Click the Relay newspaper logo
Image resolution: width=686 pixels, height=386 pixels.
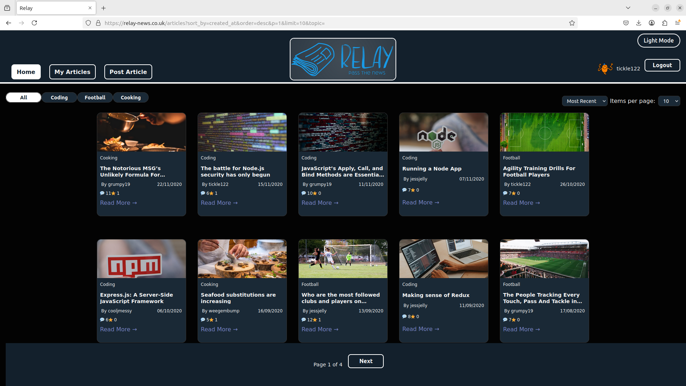click(343, 59)
